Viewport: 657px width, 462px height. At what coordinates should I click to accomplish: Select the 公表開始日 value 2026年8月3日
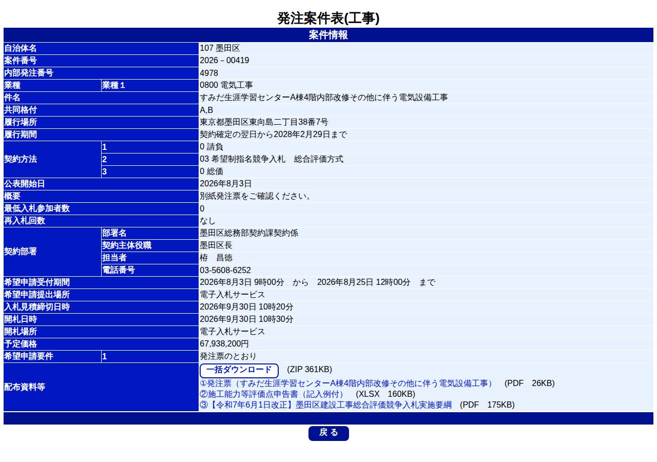tap(226, 184)
